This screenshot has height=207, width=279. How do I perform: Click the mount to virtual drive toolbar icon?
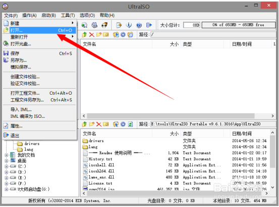pos(94,25)
